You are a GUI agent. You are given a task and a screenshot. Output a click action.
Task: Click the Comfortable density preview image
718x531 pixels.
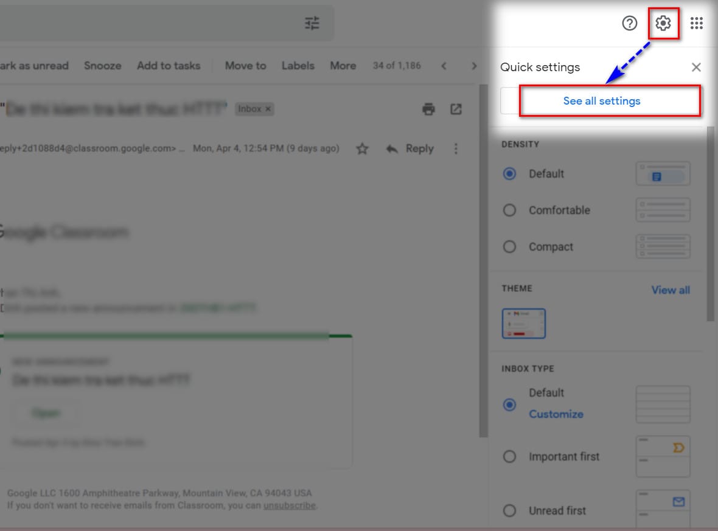coord(663,210)
